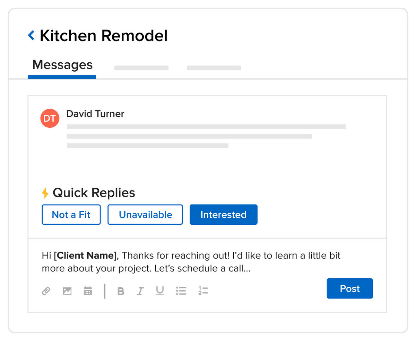Click David Turner's DT avatar
Screen dimensions: 416x341
point(50,118)
